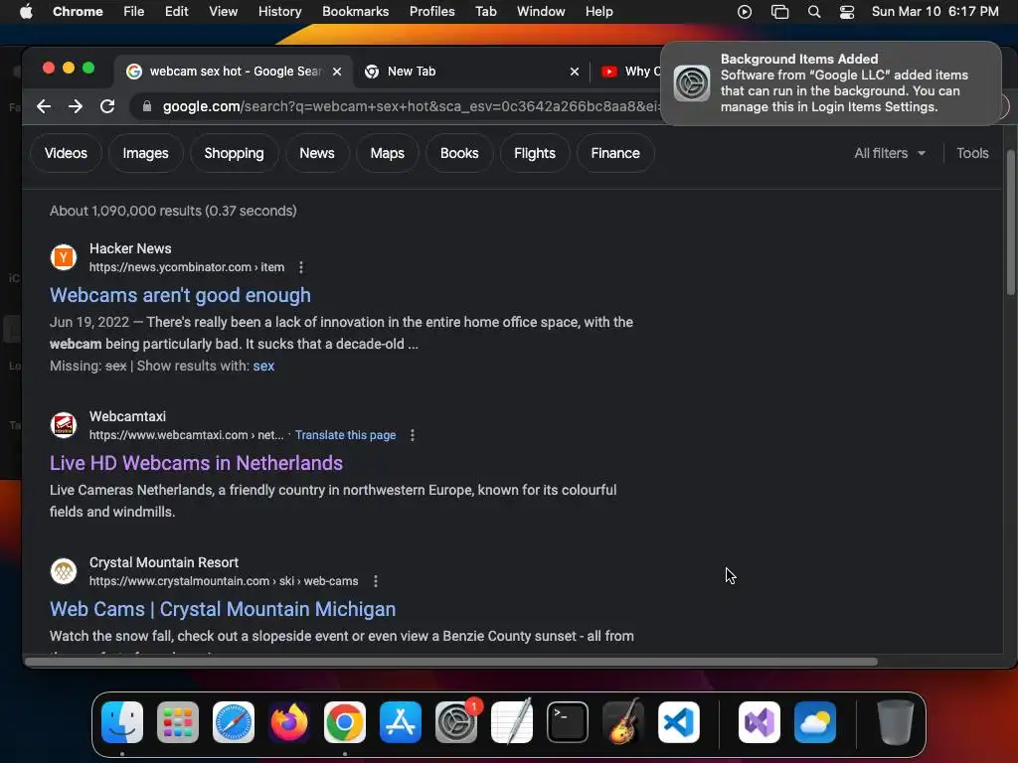Image resolution: width=1018 pixels, height=763 pixels.
Task: Click the Stage Manager icon in the menu bar
Action: pos(779,12)
